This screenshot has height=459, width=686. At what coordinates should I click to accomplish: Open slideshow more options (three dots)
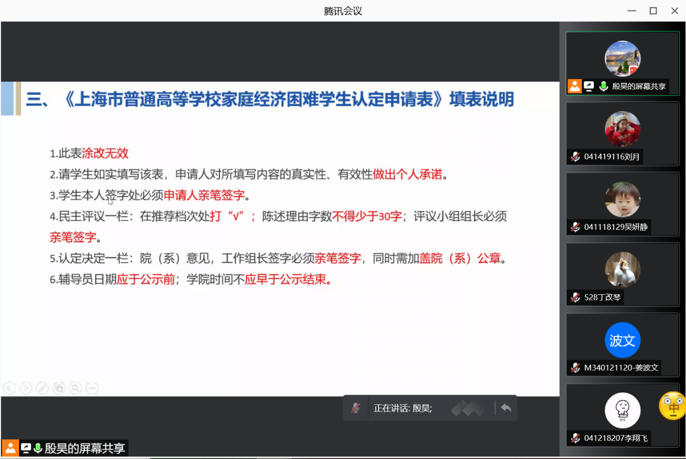click(x=92, y=388)
